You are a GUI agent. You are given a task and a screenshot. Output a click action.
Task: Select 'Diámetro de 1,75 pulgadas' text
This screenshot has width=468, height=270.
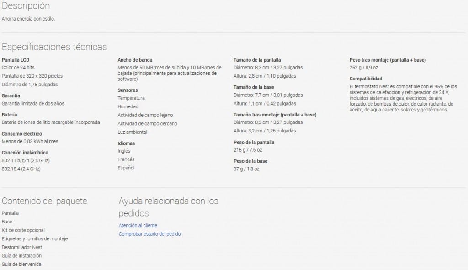click(30, 85)
